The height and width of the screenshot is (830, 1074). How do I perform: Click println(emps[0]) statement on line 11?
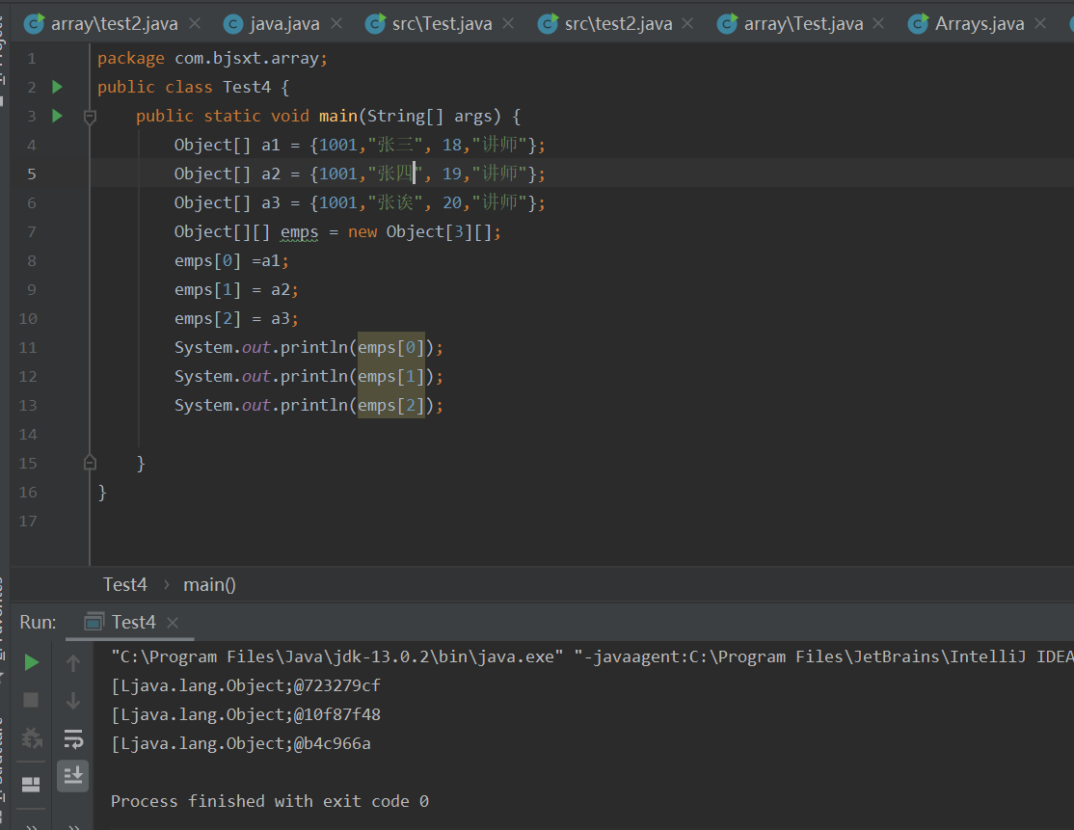coord(309,347)
